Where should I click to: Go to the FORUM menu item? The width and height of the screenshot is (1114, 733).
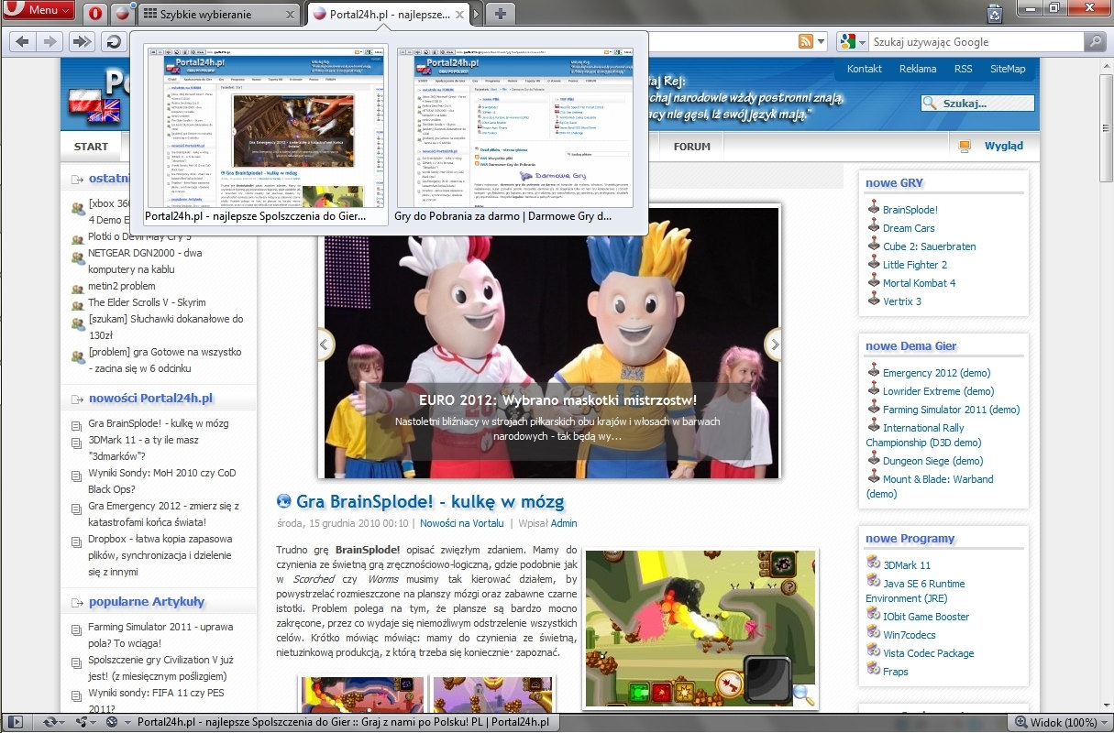(x=692, y=147)
